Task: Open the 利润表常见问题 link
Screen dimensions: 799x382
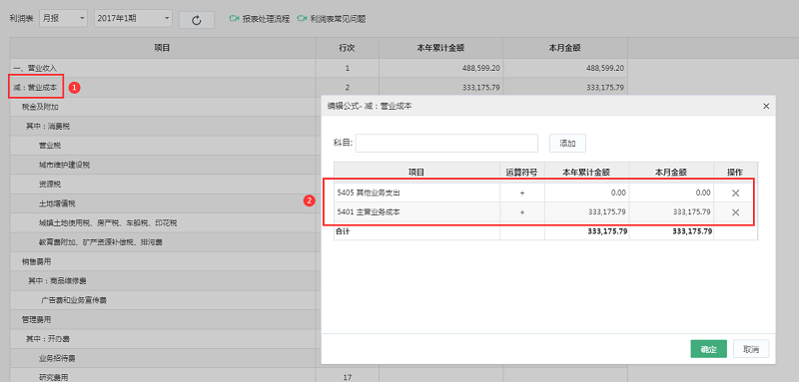Action: pos(338,19)
